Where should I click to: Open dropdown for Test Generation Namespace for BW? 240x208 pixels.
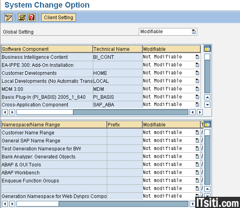(197, 148)
